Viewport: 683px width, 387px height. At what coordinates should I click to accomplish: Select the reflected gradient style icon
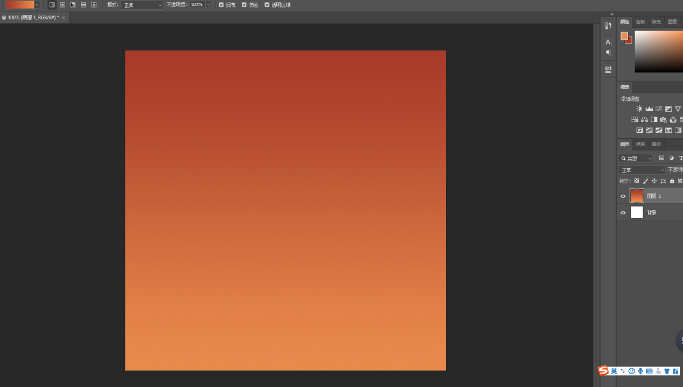click(83, 5)
